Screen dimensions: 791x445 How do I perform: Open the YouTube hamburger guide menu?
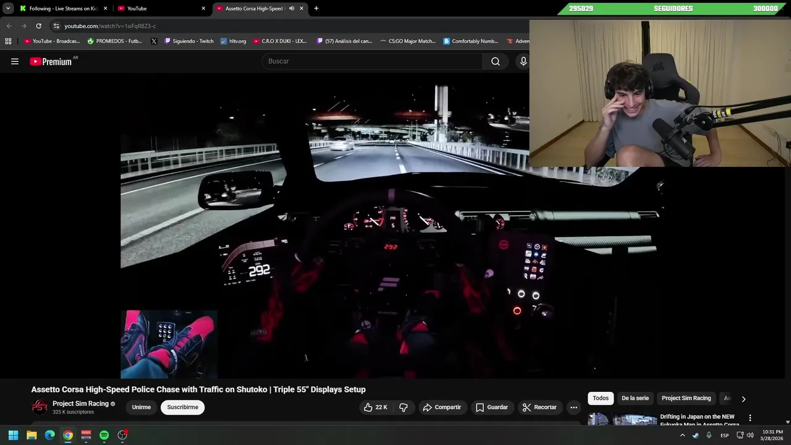click(x=15, y=61)
